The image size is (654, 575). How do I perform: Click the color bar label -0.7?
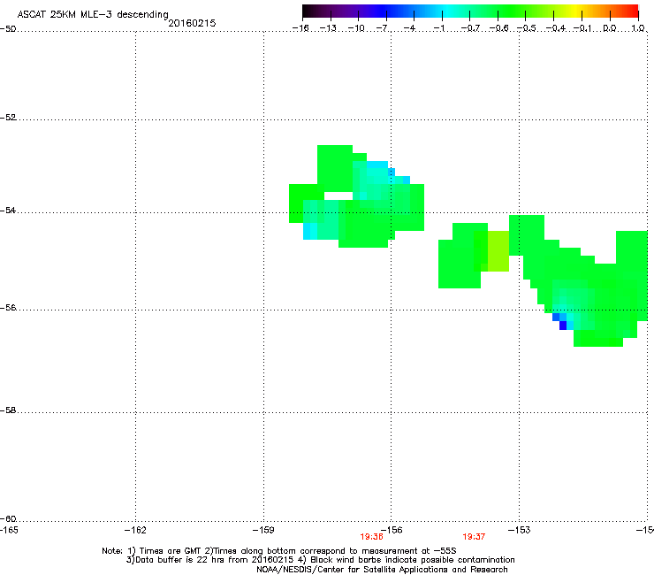[470, 28]
